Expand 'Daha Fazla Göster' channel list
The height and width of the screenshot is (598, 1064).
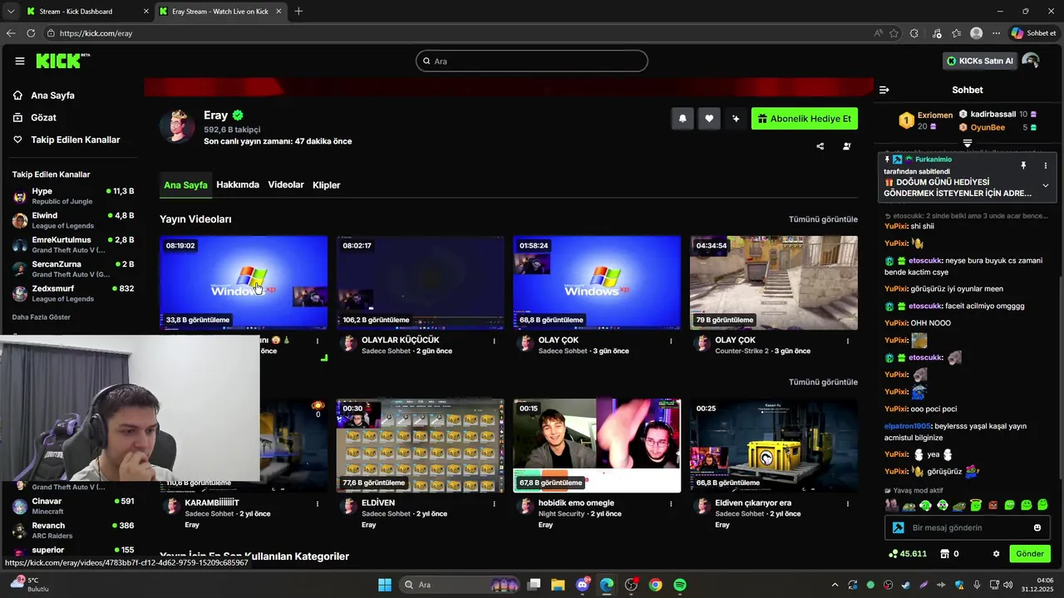click(42, 317)
